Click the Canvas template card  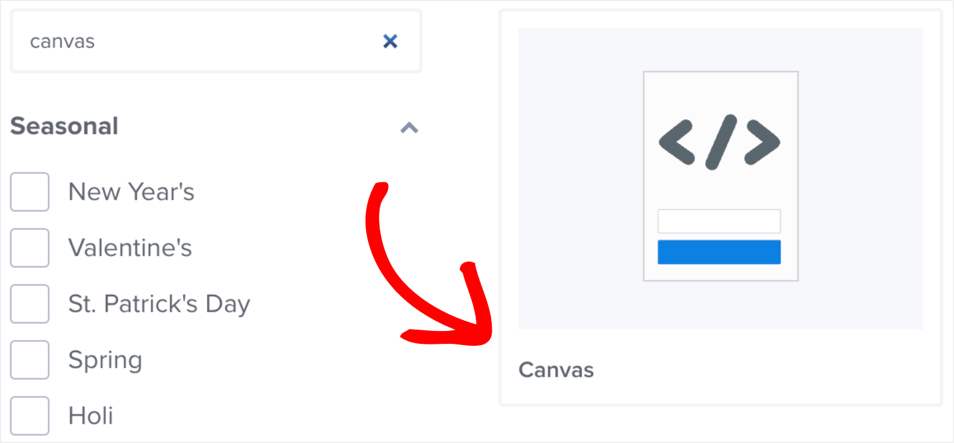[x=720, y=206]
